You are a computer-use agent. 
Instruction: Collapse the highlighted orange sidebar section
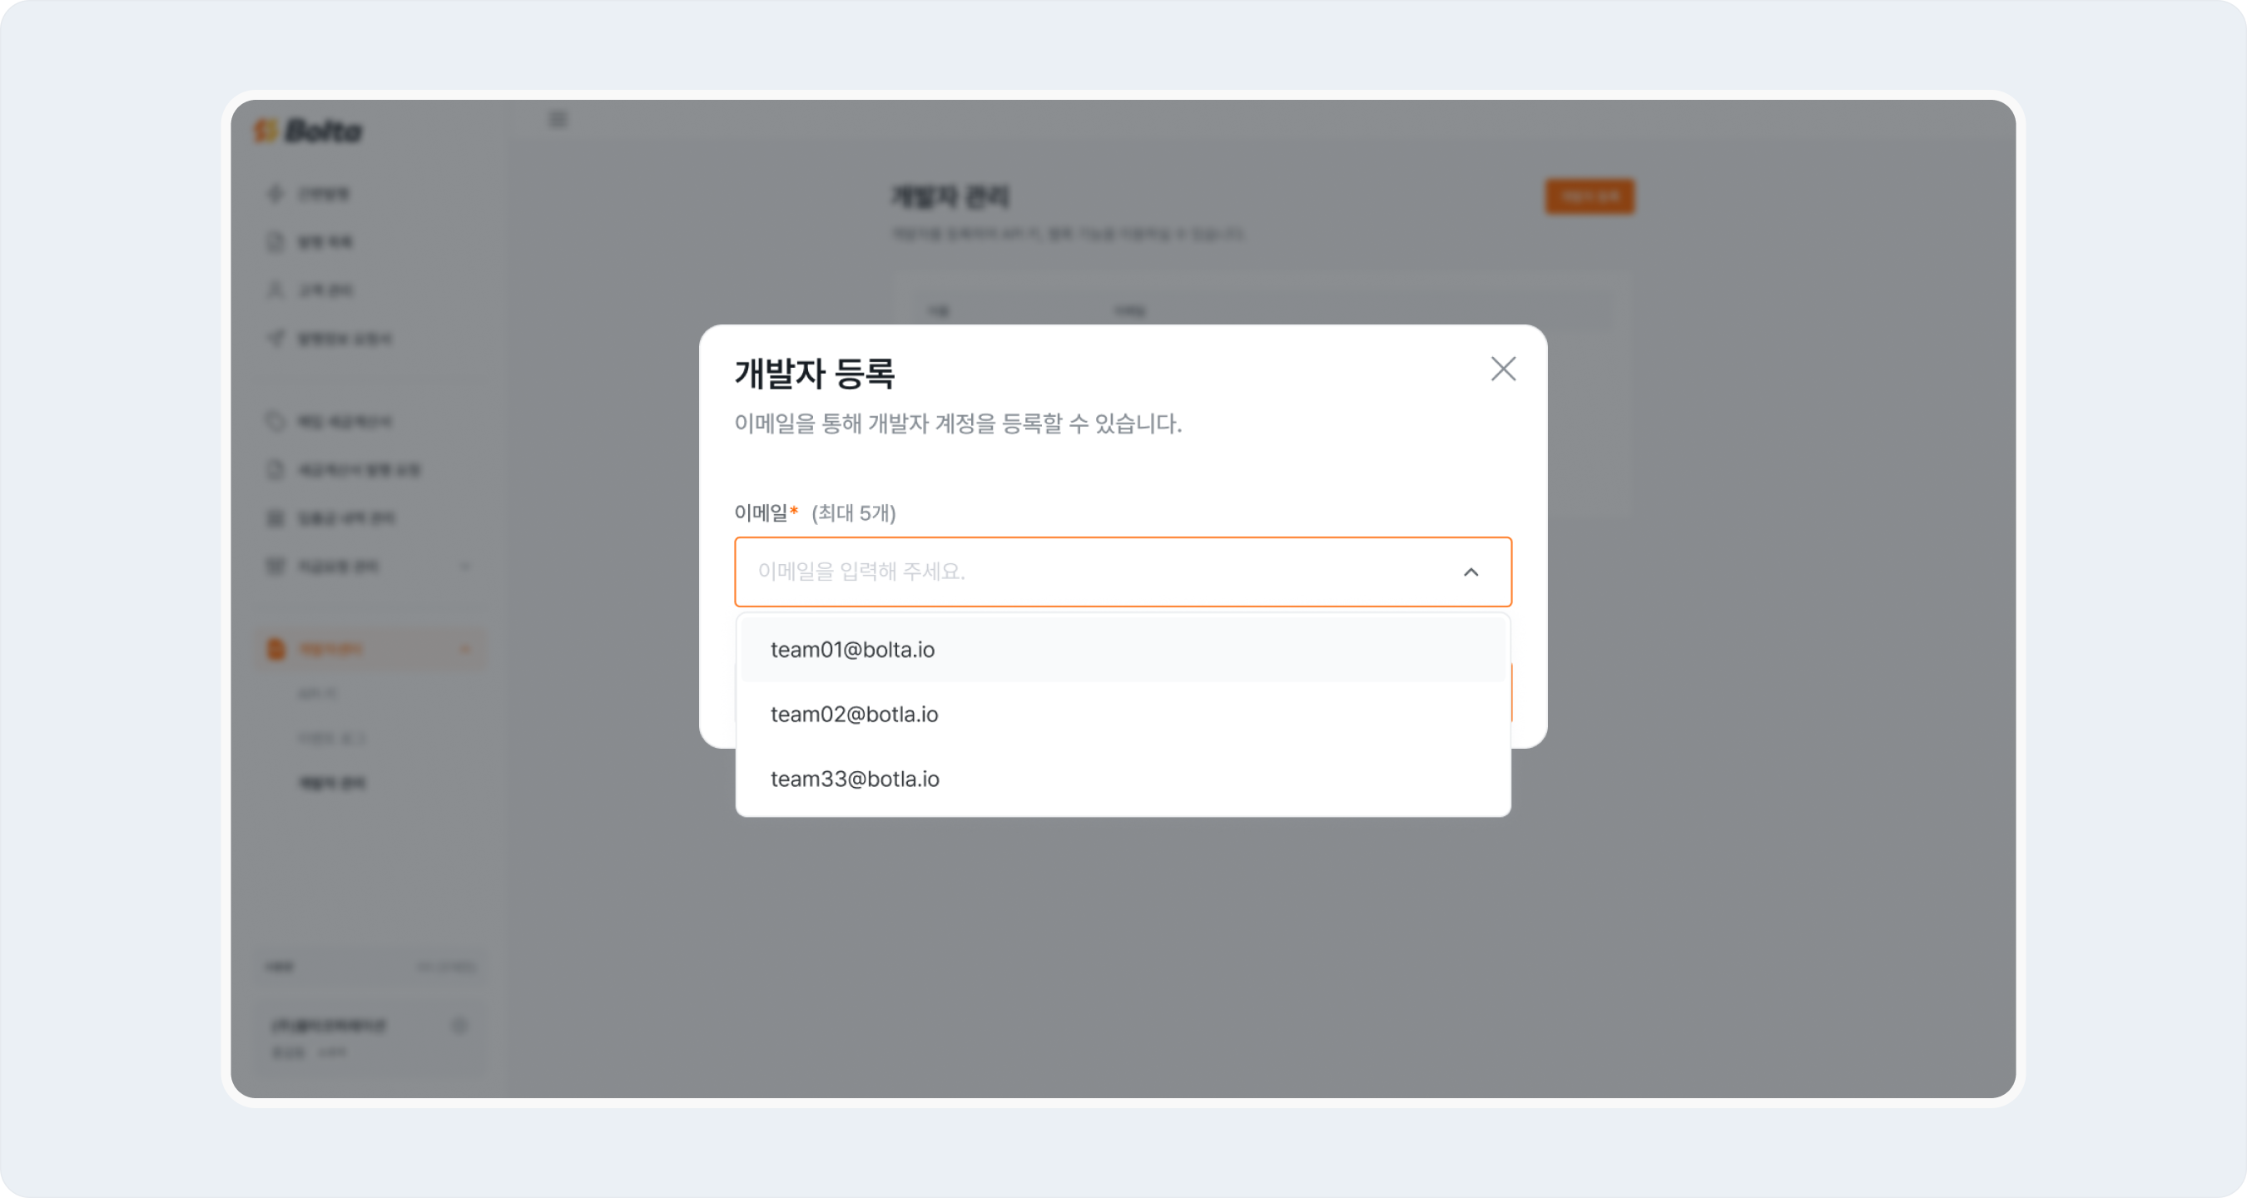(x=467, y=649)
